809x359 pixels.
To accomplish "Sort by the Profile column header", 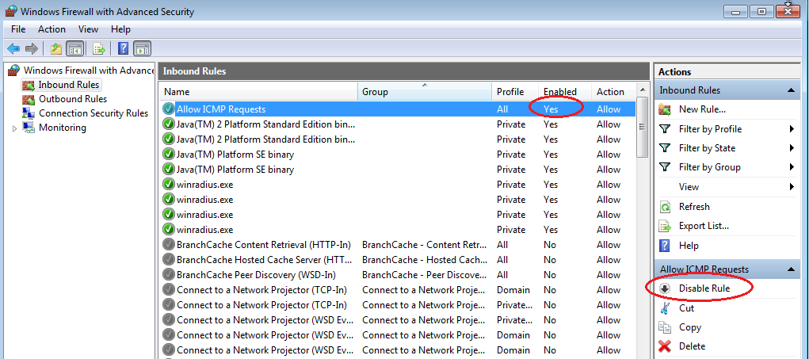I will pyautogui.click(x=515, y=92).
